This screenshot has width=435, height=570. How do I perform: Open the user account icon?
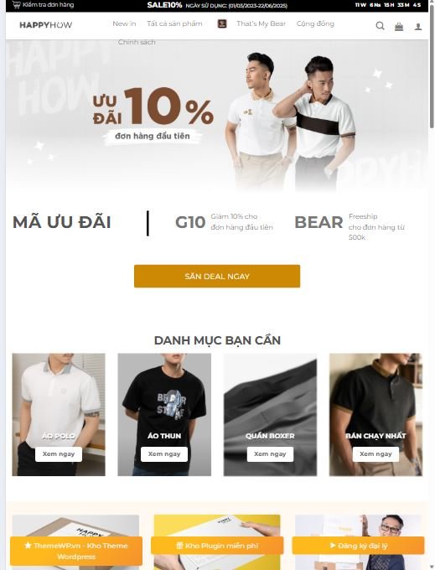point(418,27)
